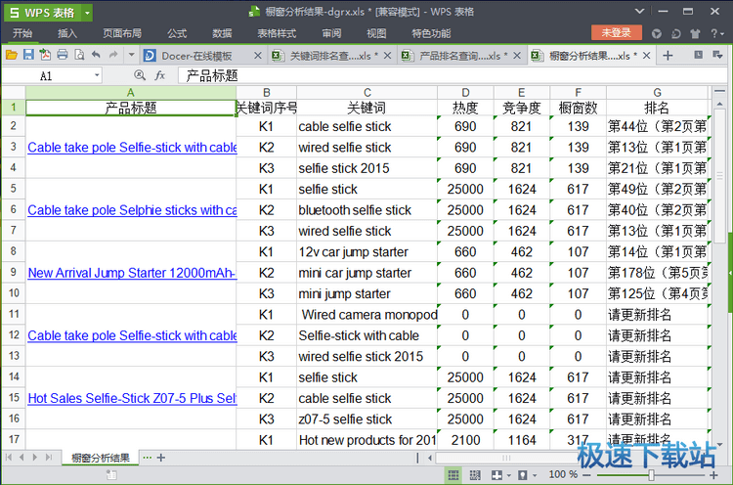Screen dimensions: 733x485
Task: Close the 关键词排名查...xls tab
Action: point(388,55)
